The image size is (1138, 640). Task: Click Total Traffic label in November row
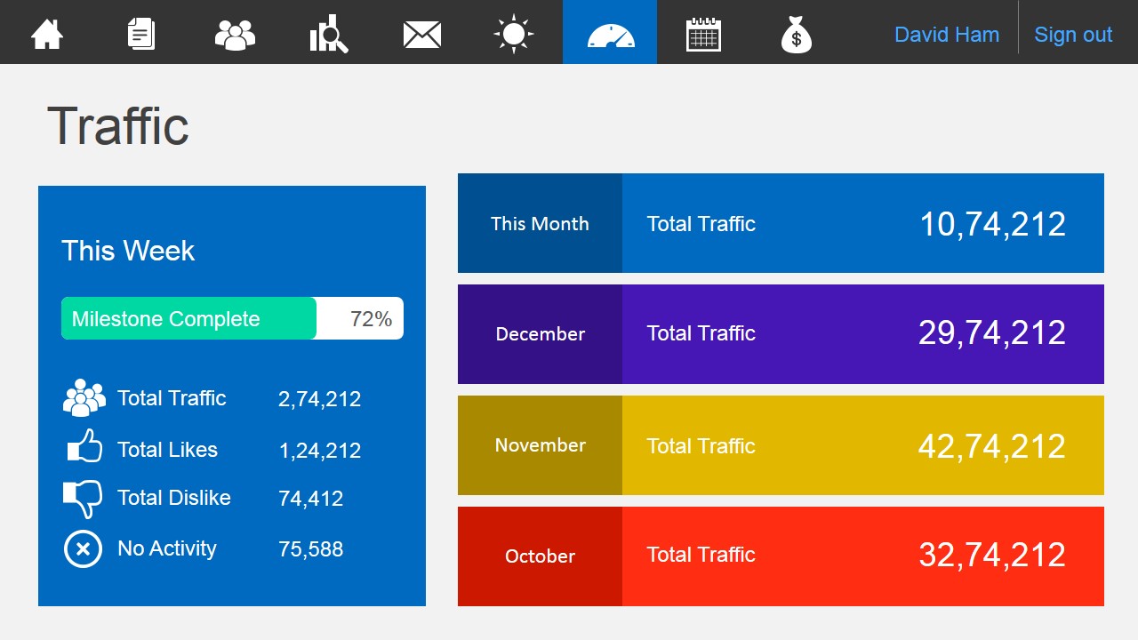pos(701,446)
